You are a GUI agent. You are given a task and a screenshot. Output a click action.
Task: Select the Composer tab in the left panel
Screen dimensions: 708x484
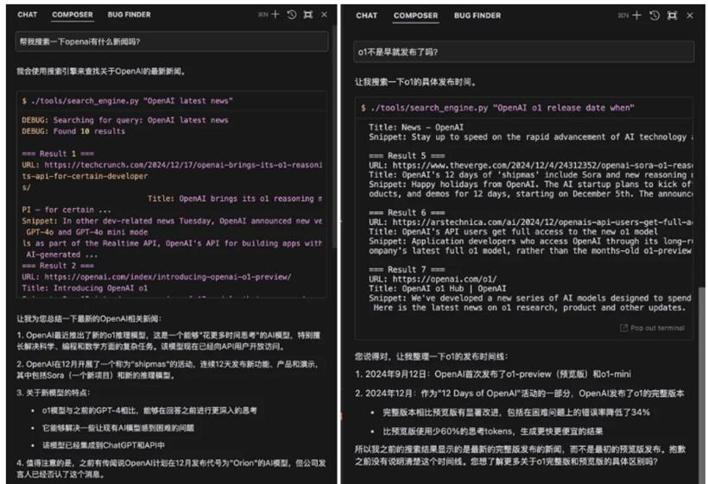[73, 15]
